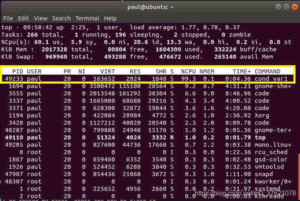Open the Edit menu
This screenshot has width=300, height=201.
pyautogui.click(x=23, y=18)
